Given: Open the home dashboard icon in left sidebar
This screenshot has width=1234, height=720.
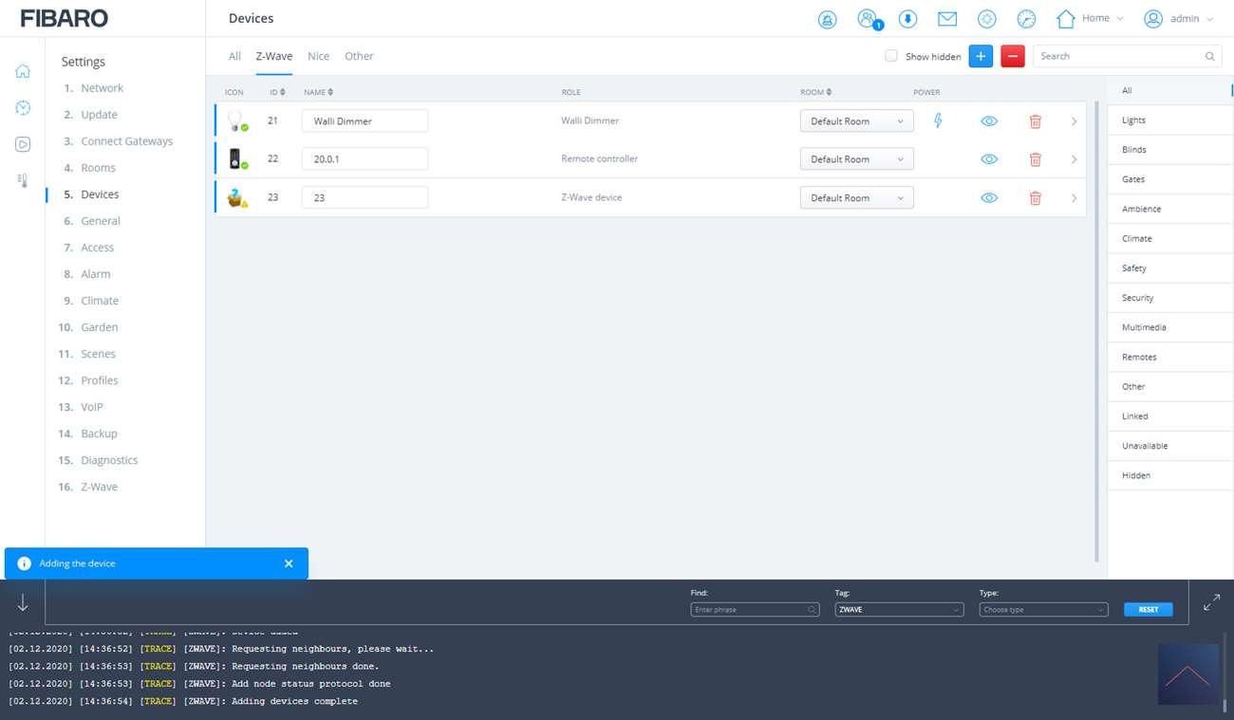Looking at the screenshot, I should pyautogui.click(x=23, y=71).
